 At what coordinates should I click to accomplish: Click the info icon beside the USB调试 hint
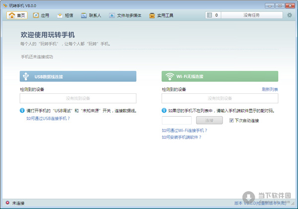[22, 110]
